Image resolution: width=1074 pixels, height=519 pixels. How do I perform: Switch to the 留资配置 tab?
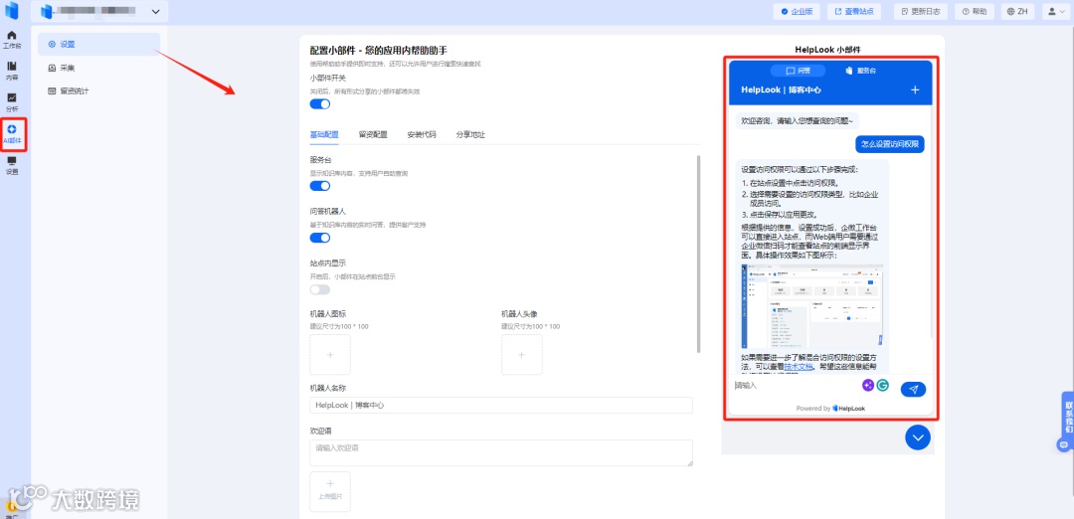point(373,135)
